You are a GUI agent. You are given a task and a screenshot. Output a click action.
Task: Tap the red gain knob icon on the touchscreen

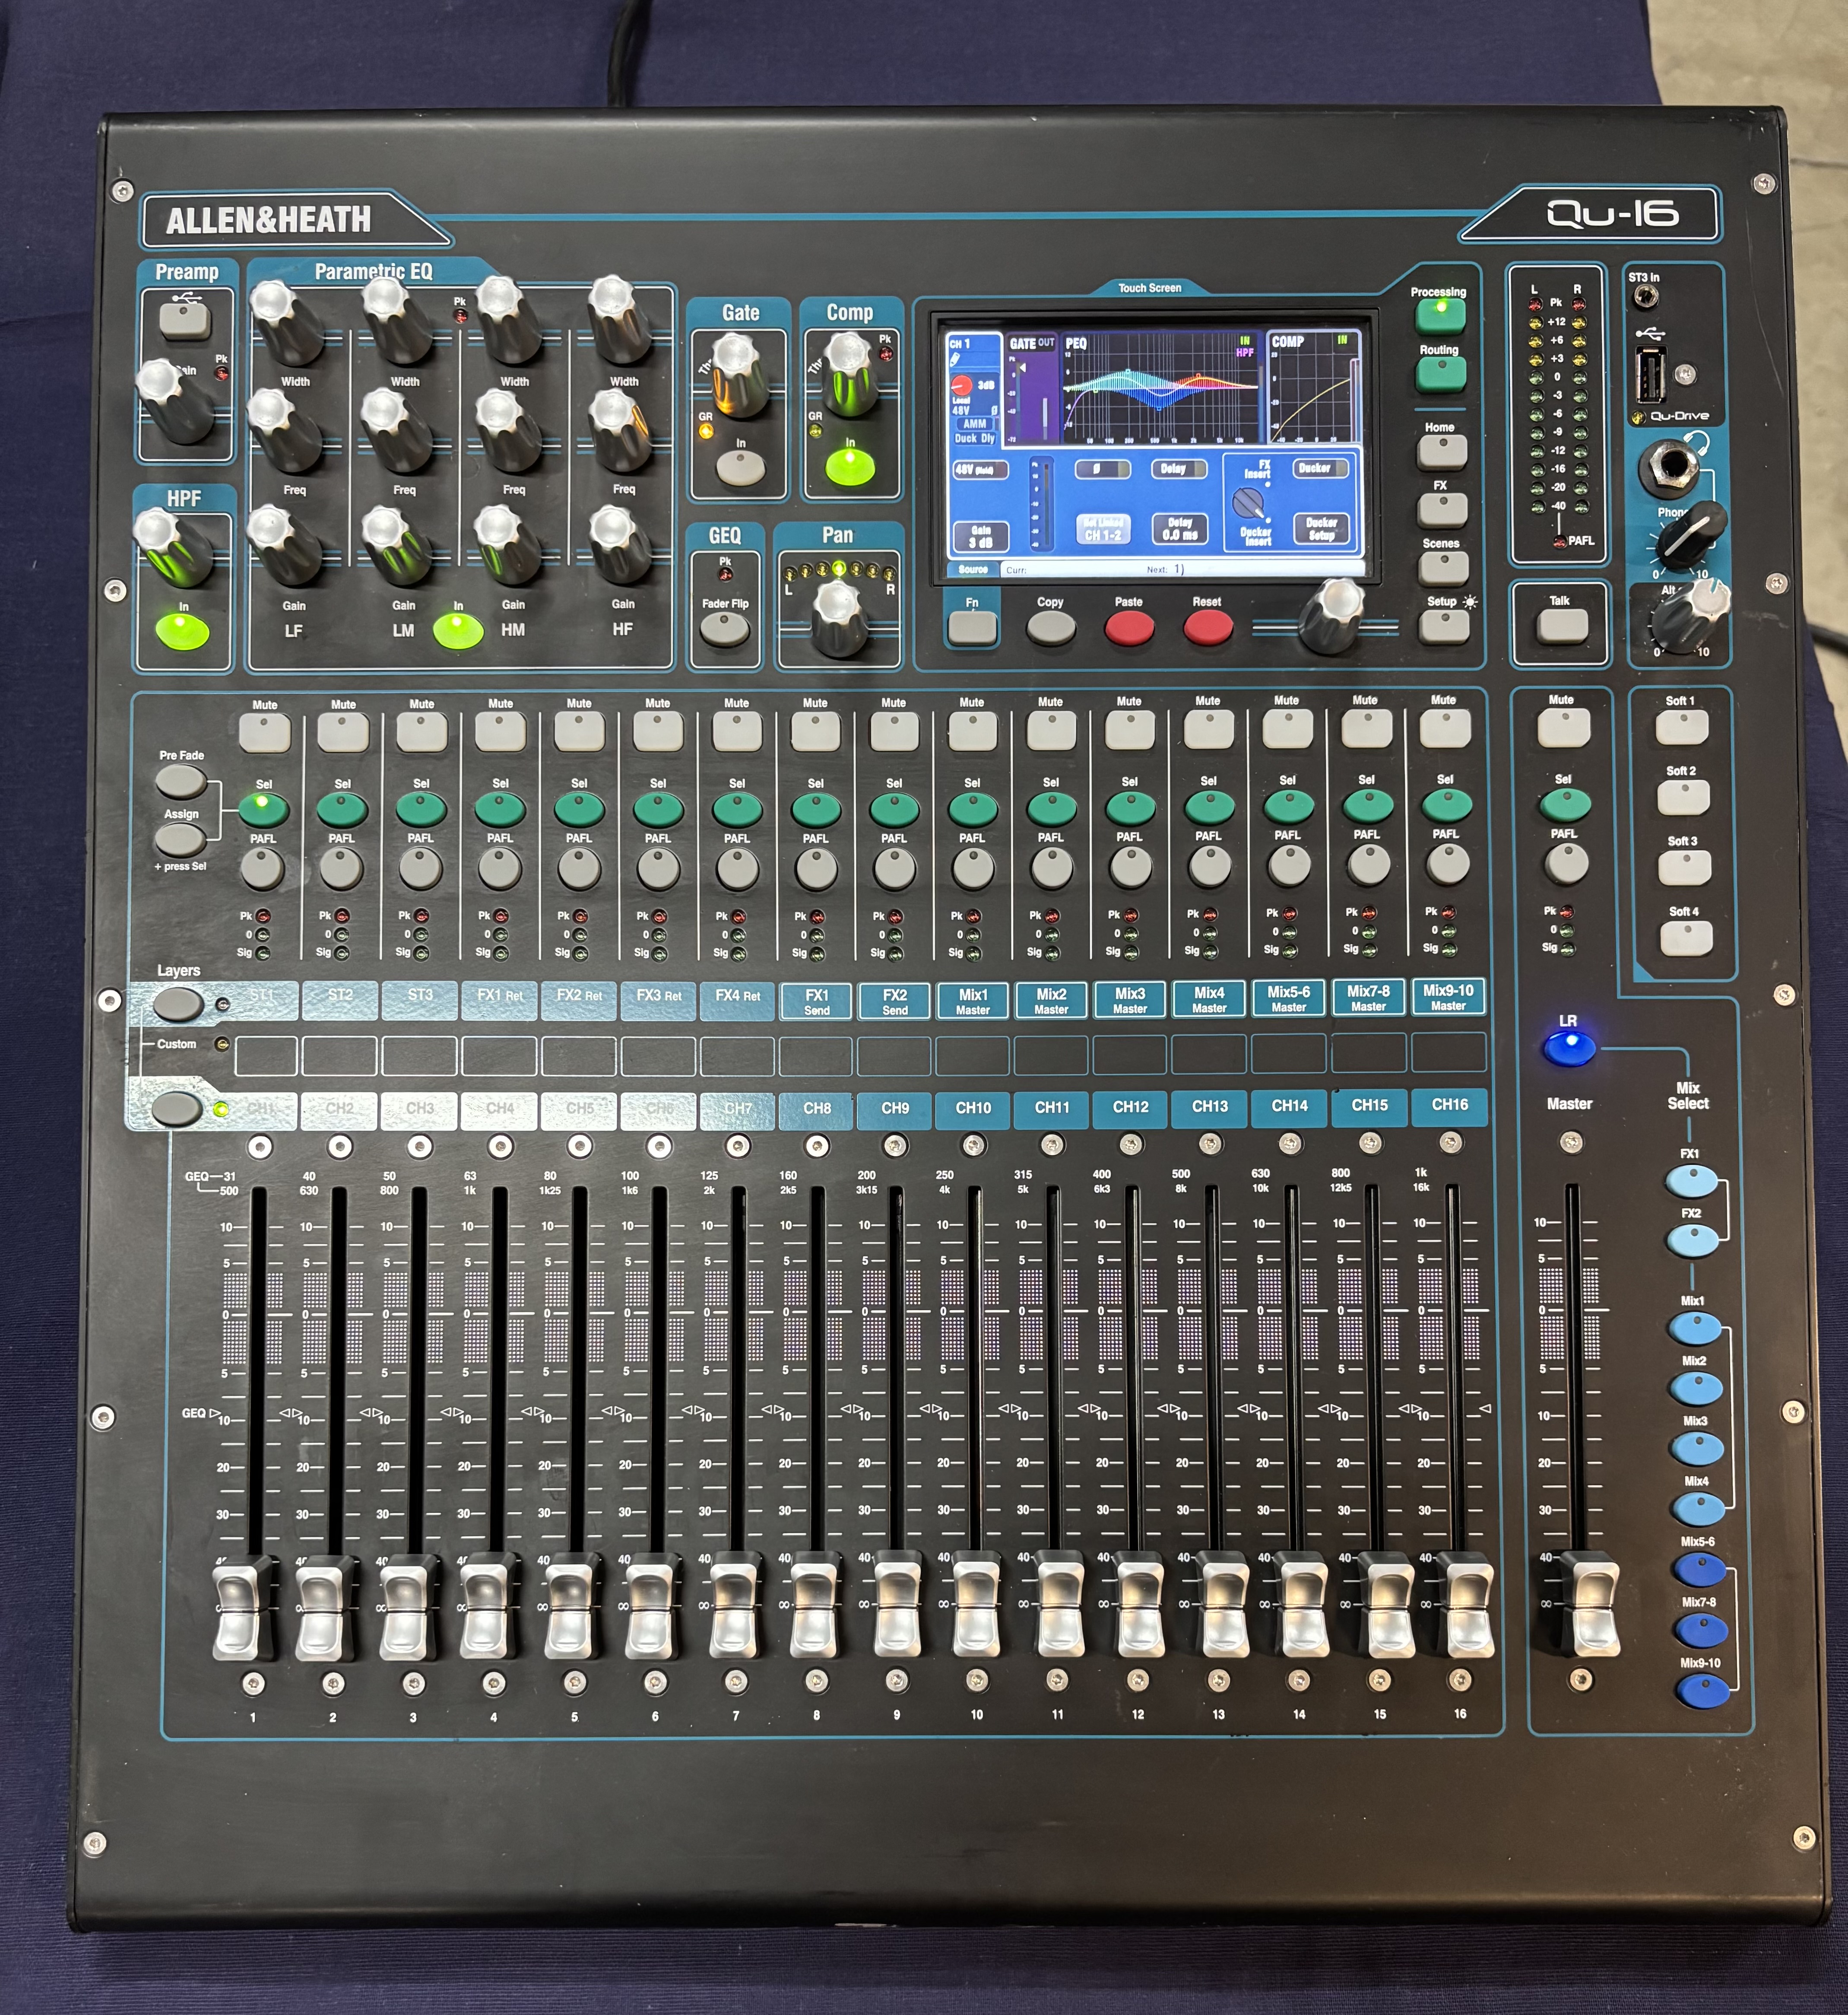tap(961, 385)
